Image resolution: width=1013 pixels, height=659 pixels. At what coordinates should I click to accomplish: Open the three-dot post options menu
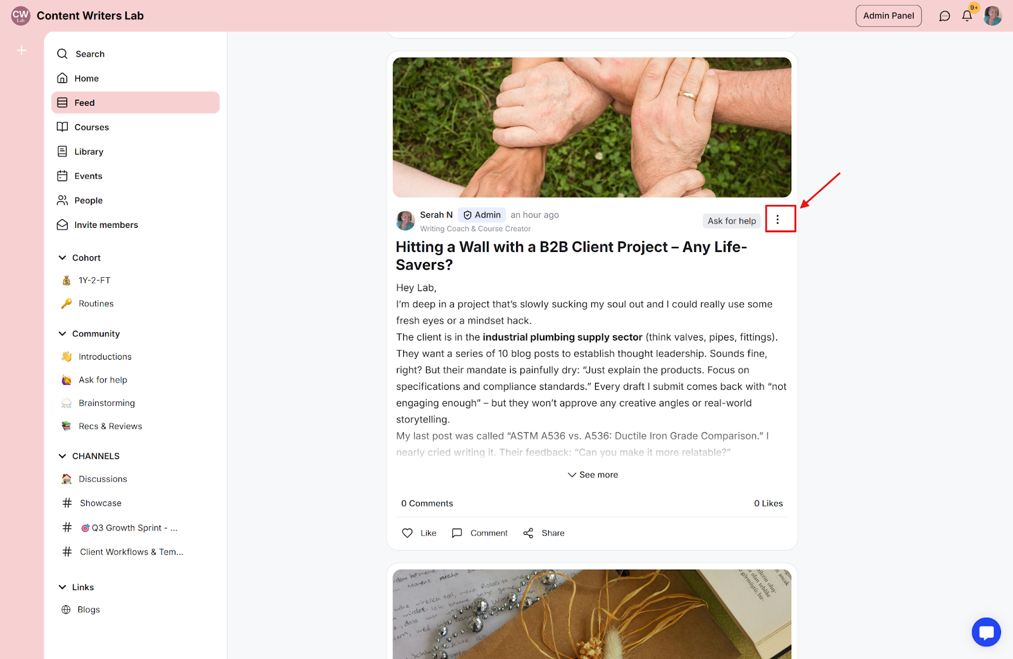(777, 220)
